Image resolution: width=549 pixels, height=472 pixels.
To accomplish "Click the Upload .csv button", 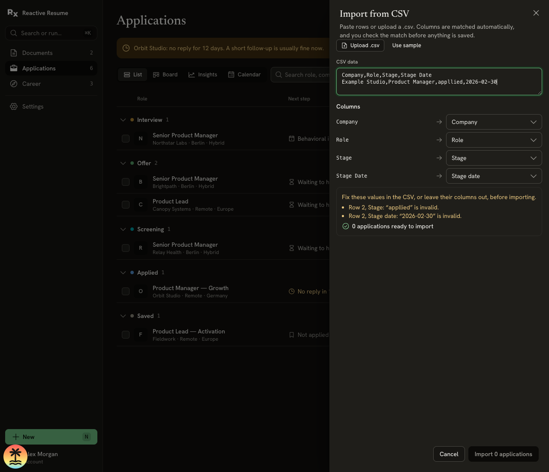I will [360, 45].
